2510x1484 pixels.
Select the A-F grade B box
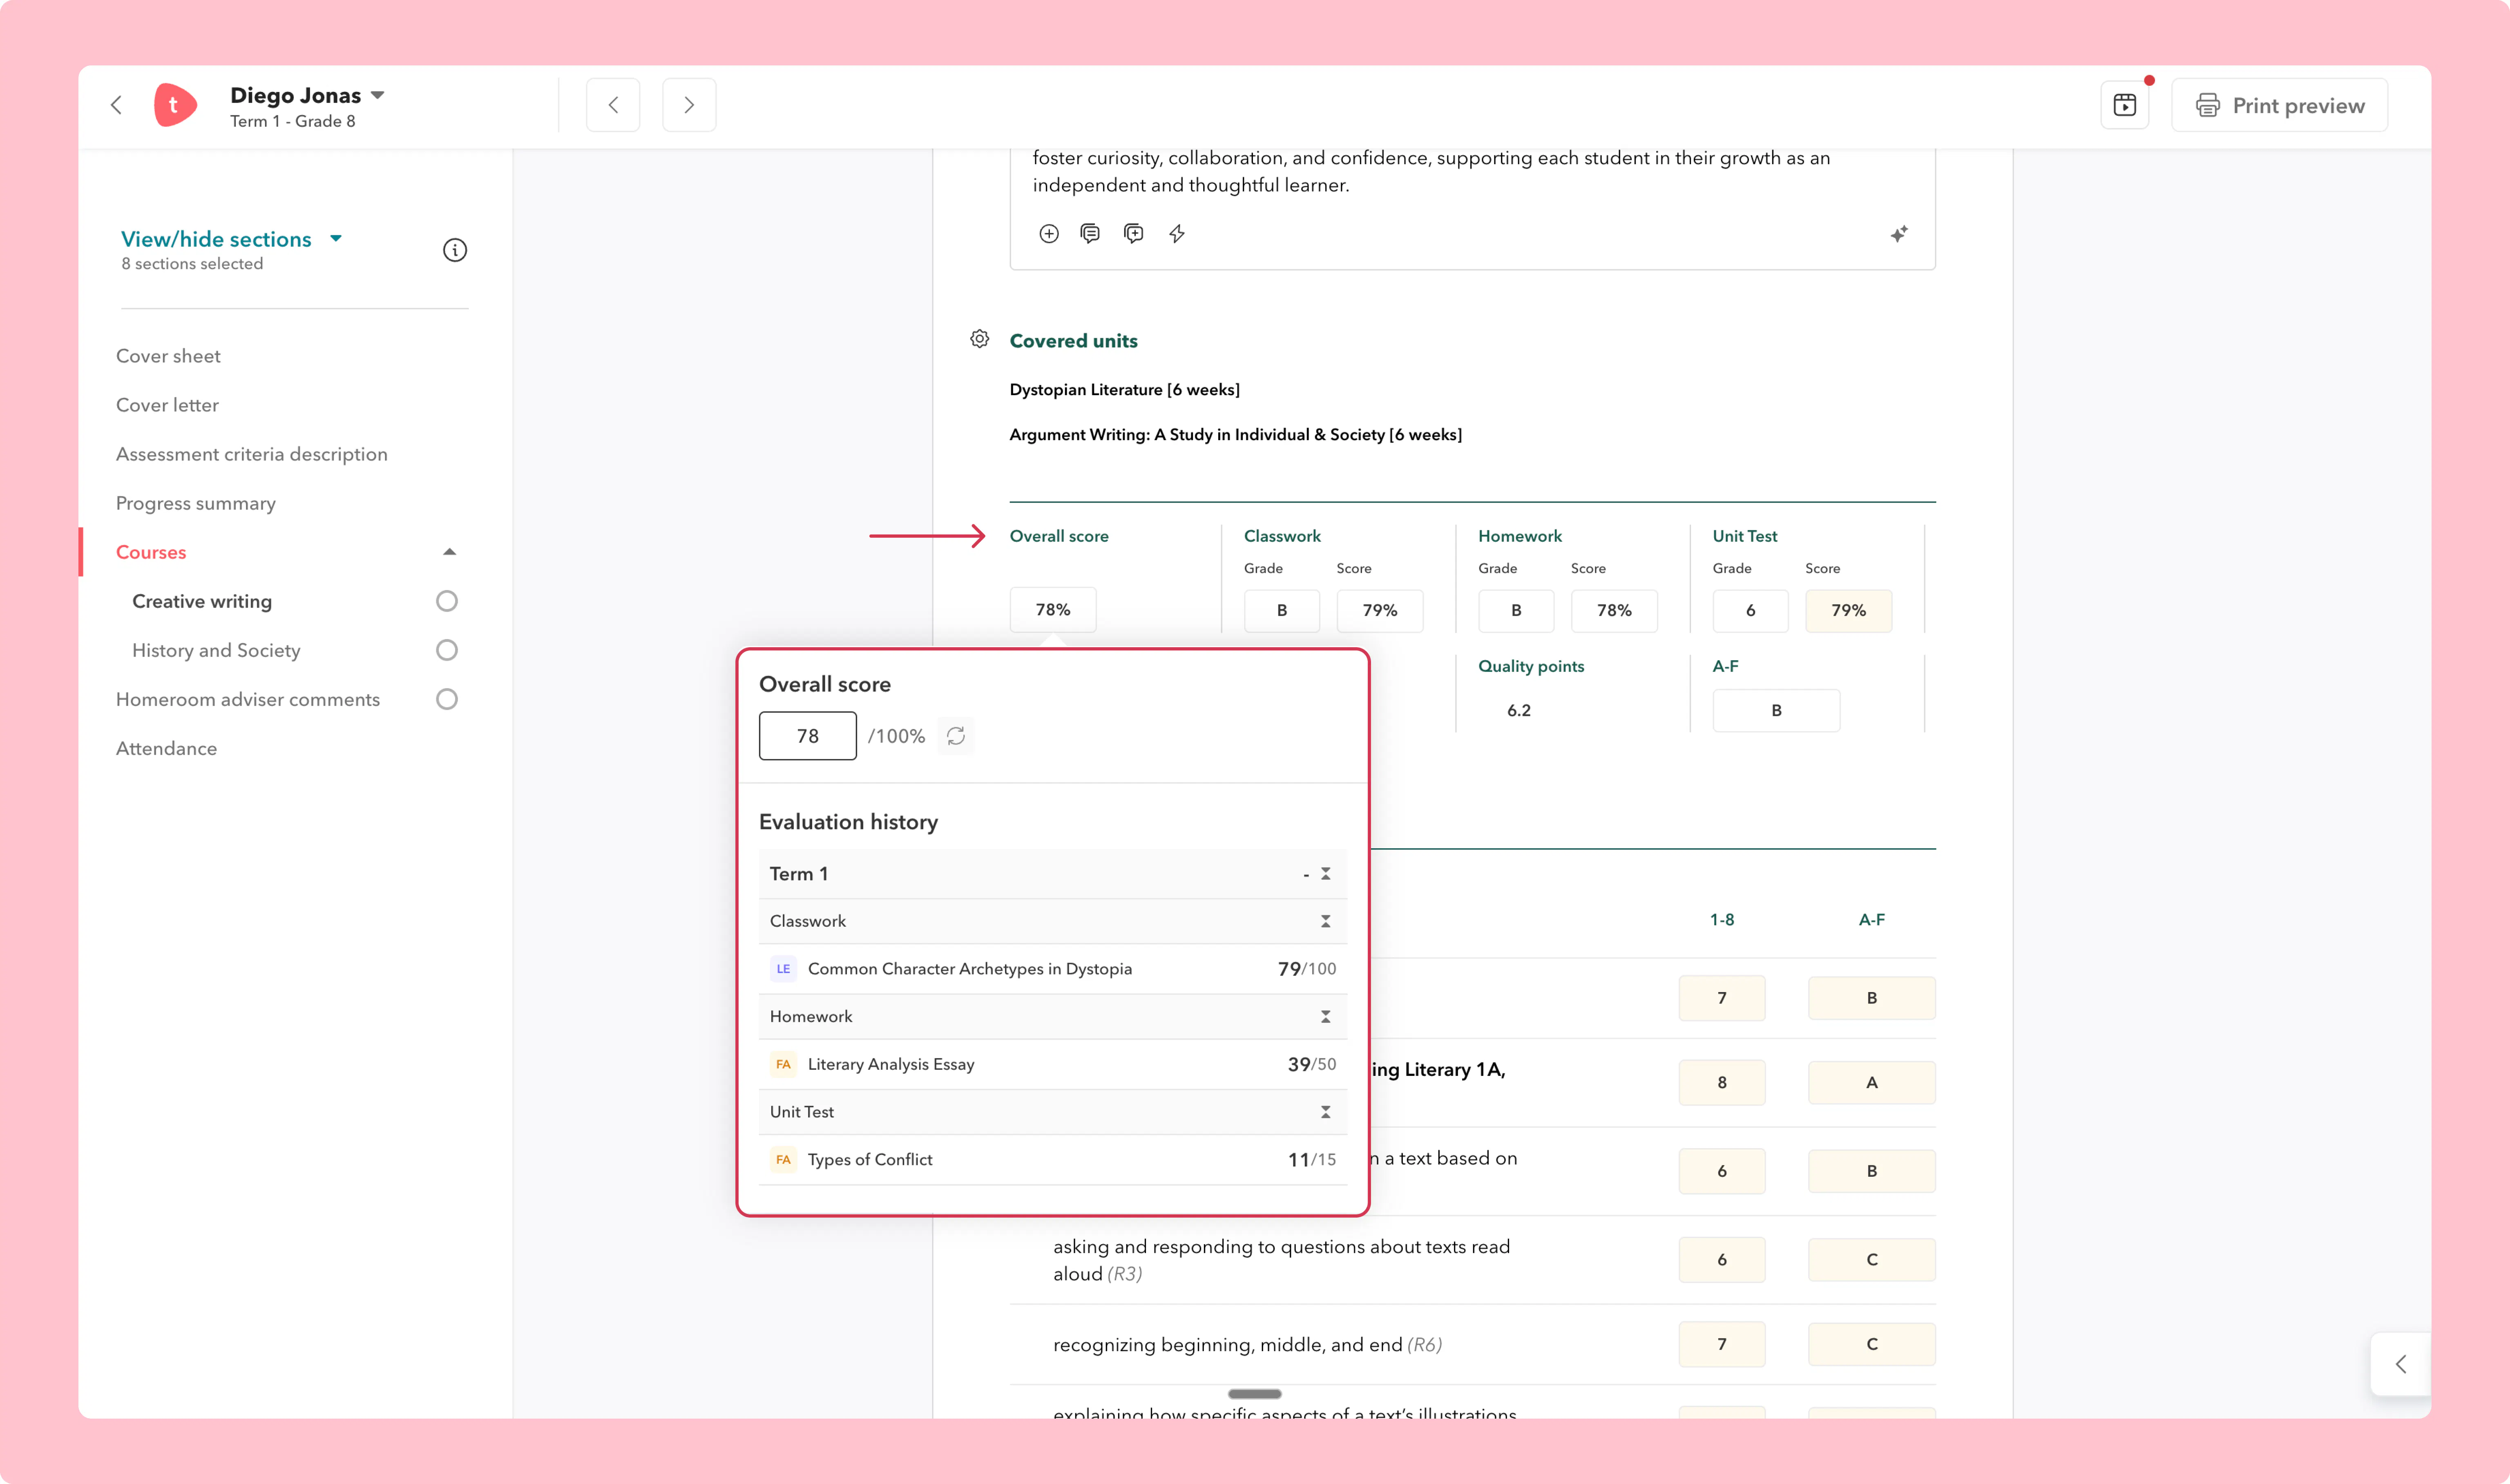1776,710
